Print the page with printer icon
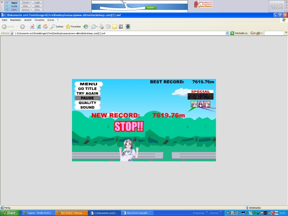This screenshot has width=288, height=216. [x=102, y=27]
